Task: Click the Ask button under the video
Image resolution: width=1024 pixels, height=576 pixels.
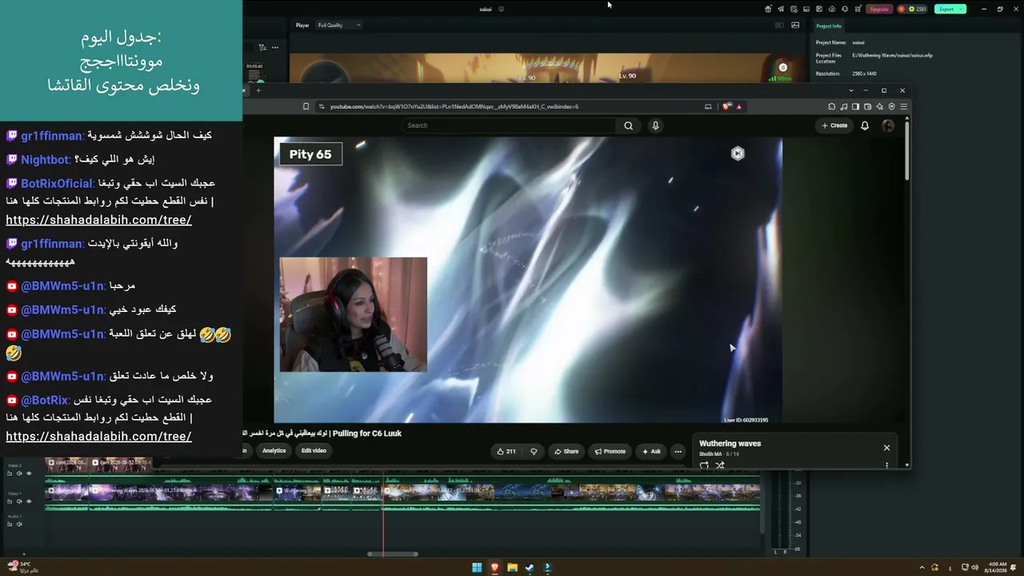Action: [651, 451]
